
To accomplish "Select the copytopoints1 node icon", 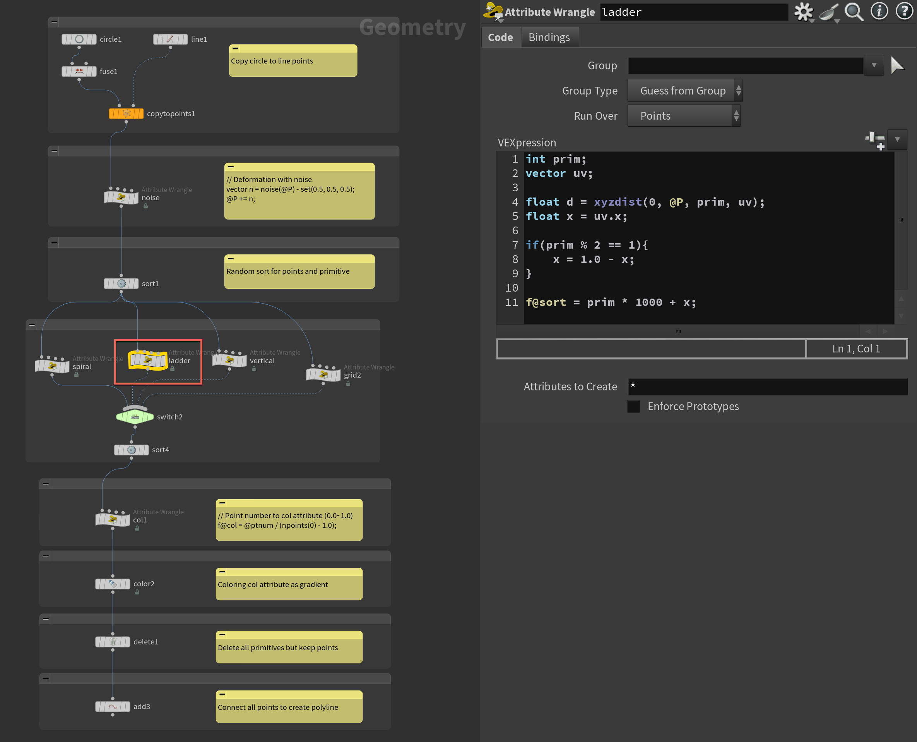I will [x=127, y=114].
